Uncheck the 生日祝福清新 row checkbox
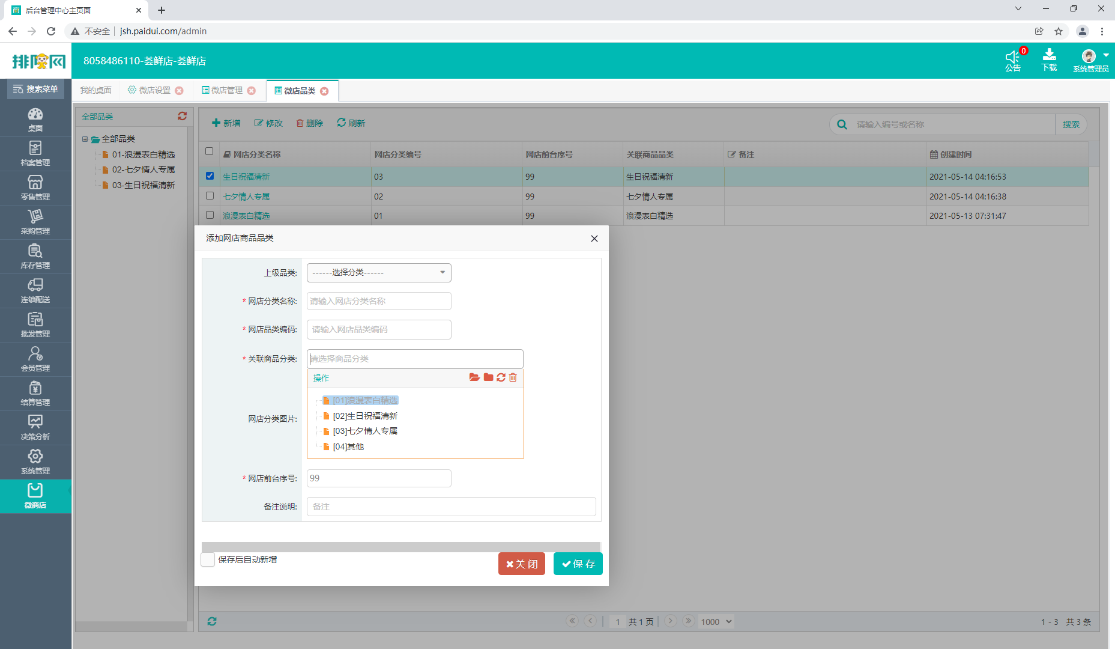Image resolution: width=1115 pixels, height=649 pixels. pos(210,176)
